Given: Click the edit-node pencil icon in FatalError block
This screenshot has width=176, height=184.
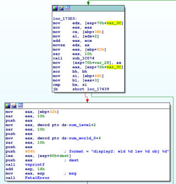Looking at the screenshot, I should click(x=14, y=106).
